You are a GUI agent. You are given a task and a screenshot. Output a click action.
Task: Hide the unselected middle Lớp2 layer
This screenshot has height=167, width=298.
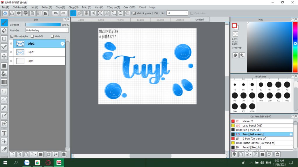point(11,52)
